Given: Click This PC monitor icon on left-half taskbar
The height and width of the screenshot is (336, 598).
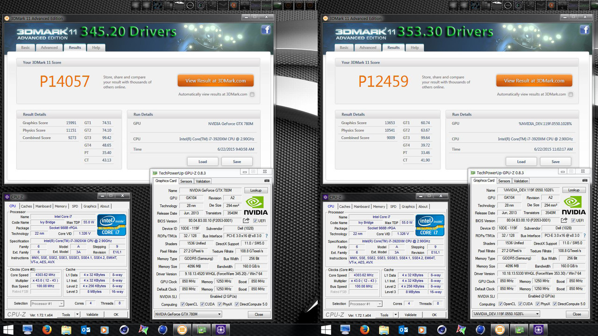Looking at the screenshot, I should point(28,330).
